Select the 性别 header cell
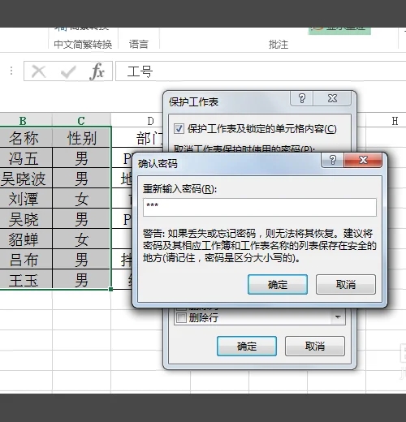Viewport: 406px width, 422px height. tap(81, 138)
